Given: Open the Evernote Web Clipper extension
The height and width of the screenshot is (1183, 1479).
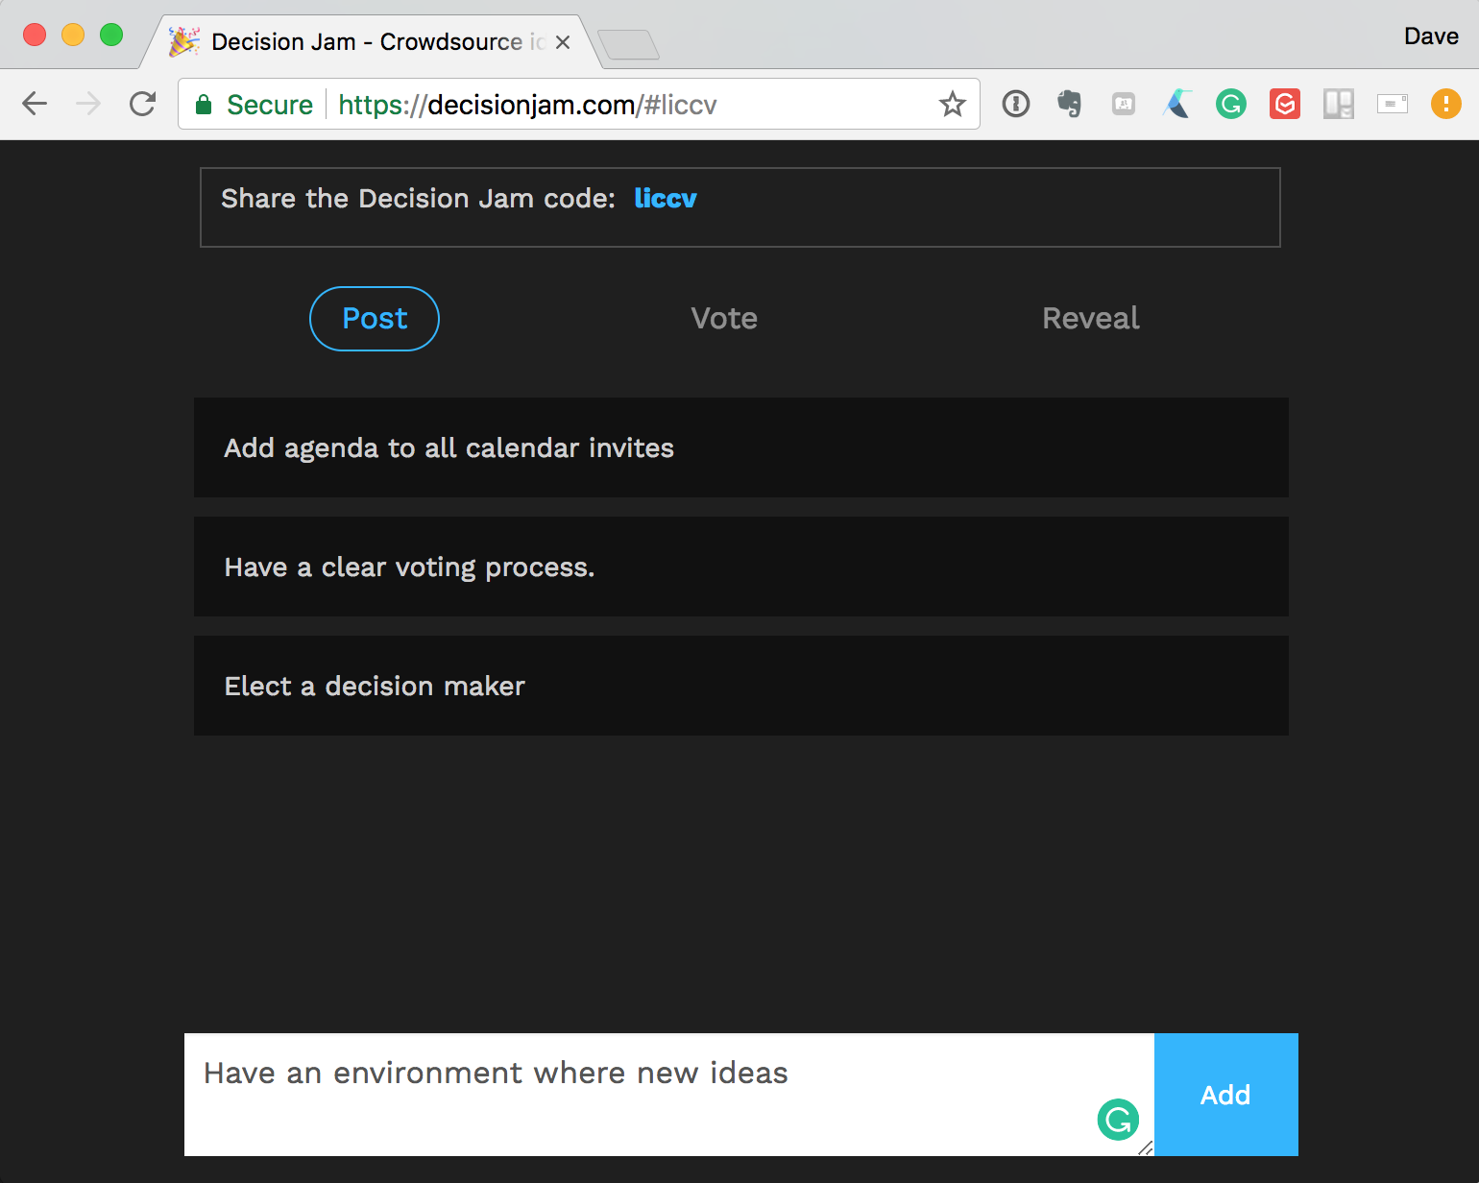Looking at the screenshot, I should pos(1069,104).
